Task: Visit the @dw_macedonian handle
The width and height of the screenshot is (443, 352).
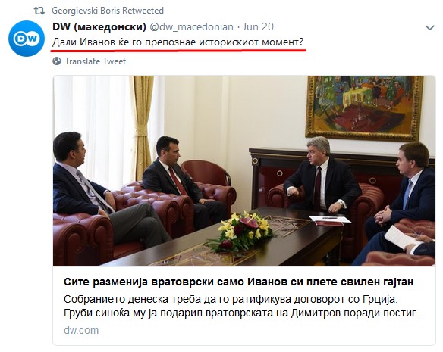Action: pos(191,26)
